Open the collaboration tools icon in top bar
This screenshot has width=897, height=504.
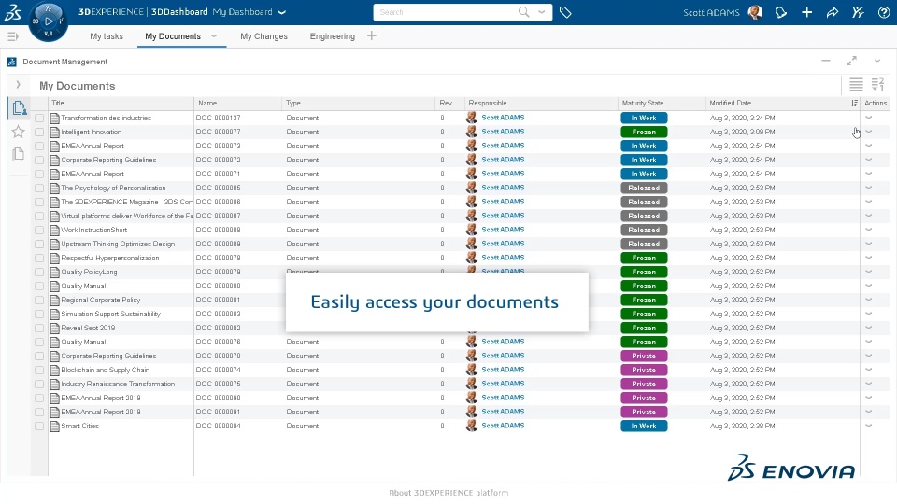[x=858, y=12]
